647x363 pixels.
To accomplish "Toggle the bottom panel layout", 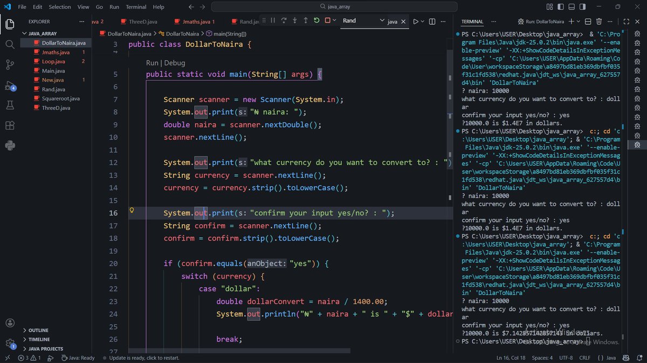I will [570, 7].
